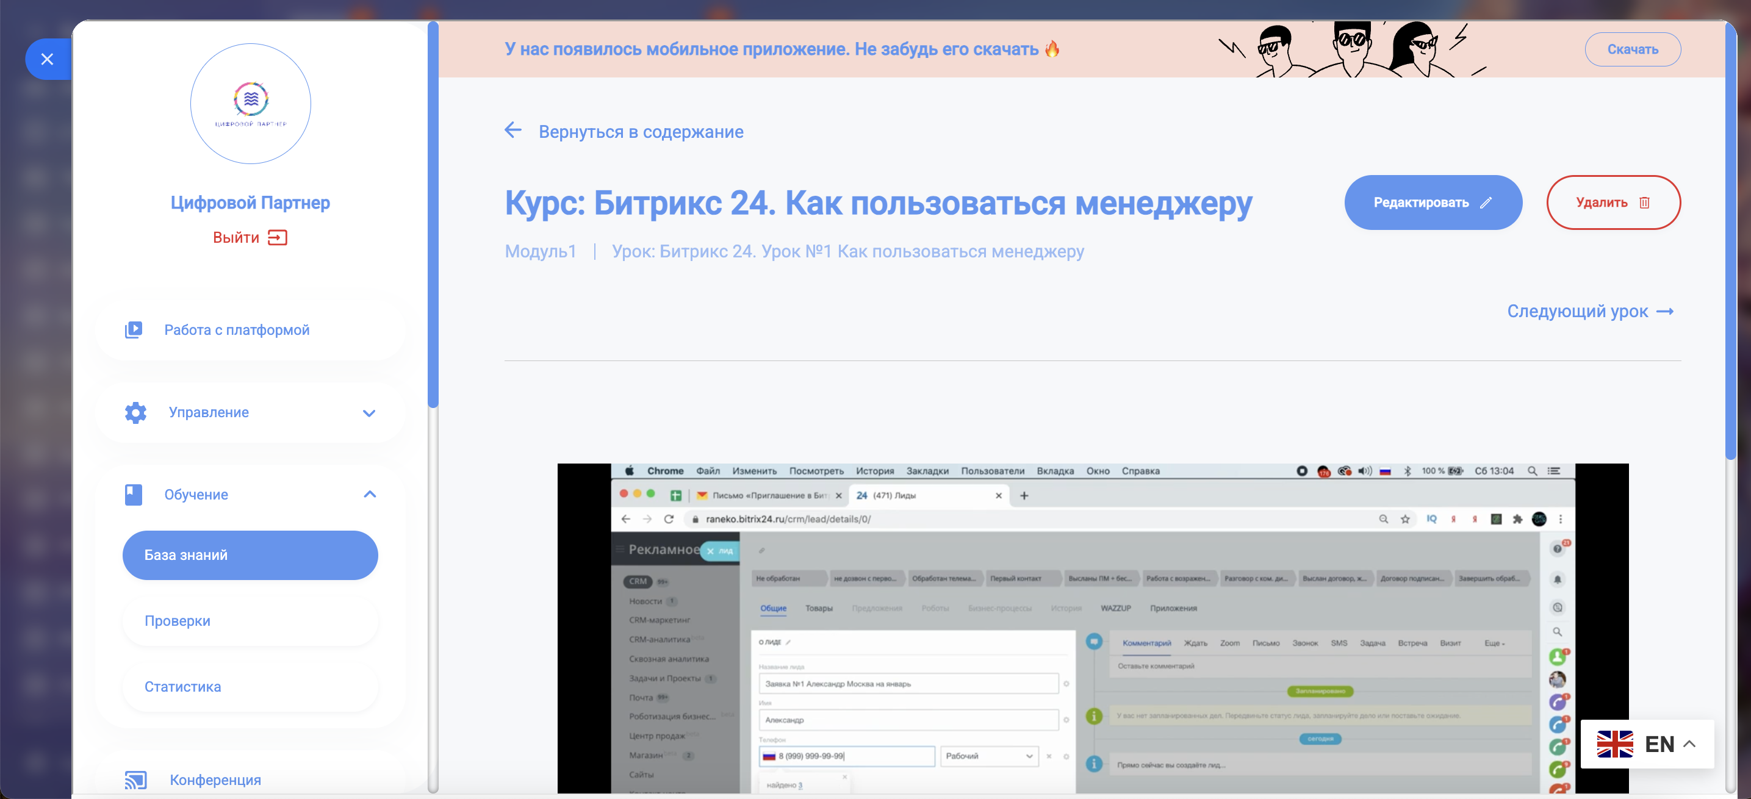Click the back arrow near Вернуться в содержание
The height and width of the screenshot is (799, 1751).
tap(513, 131)
